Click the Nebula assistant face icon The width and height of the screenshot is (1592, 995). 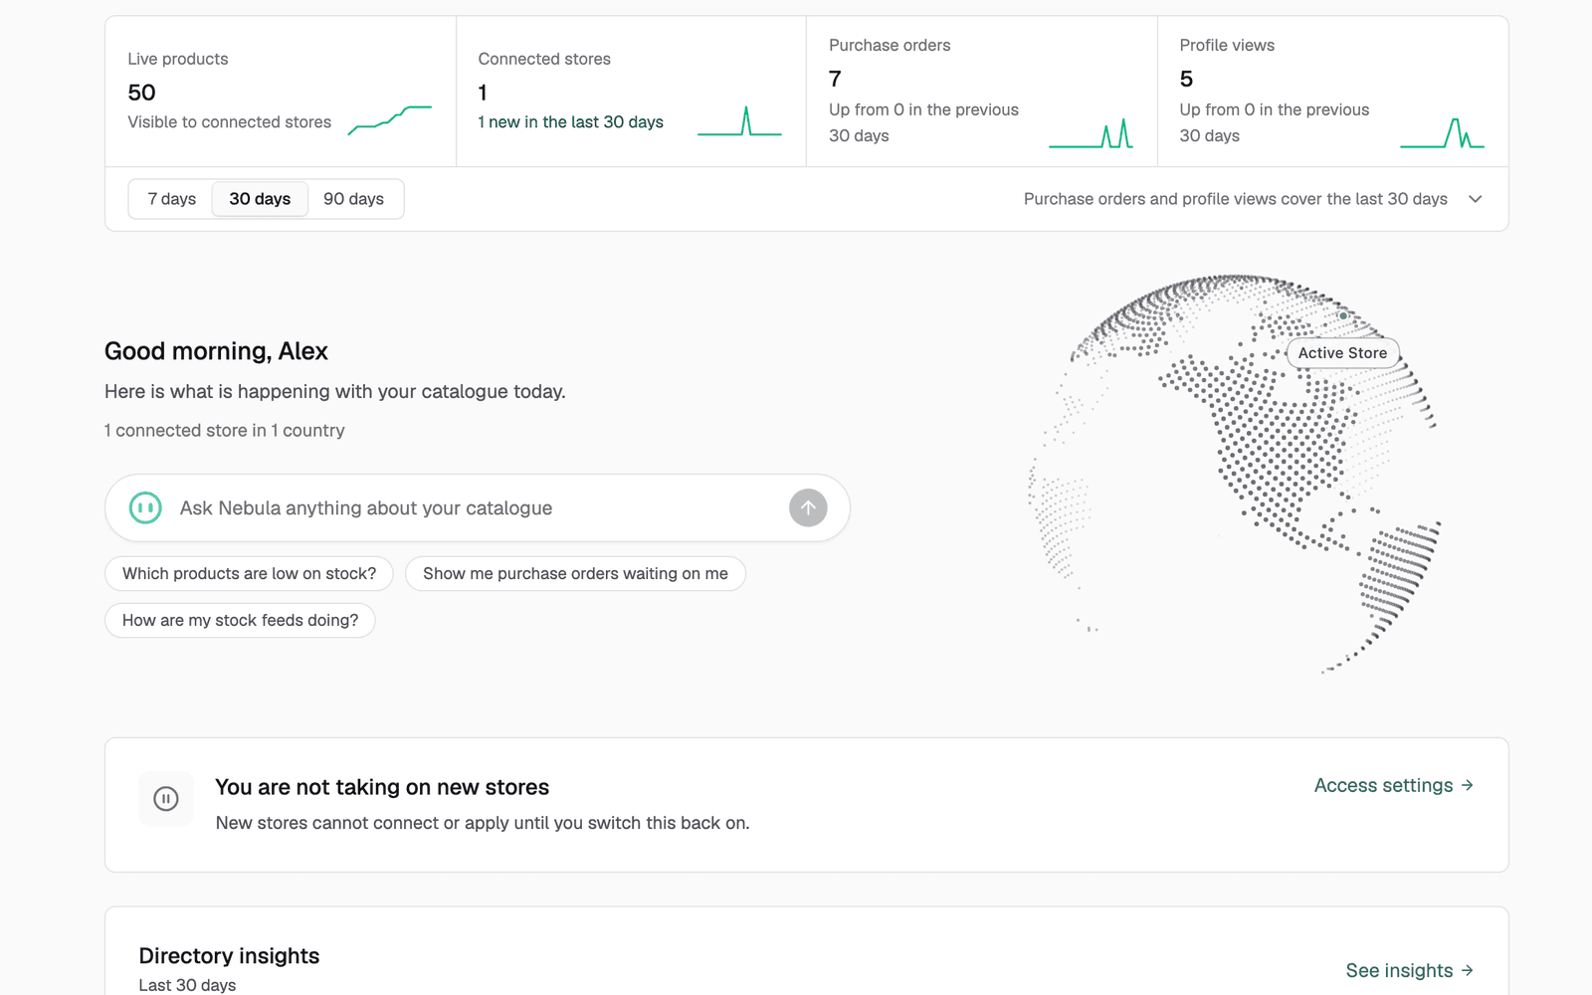145,507
